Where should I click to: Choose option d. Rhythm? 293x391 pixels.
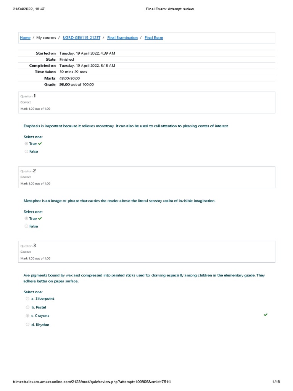click(27, 325)
